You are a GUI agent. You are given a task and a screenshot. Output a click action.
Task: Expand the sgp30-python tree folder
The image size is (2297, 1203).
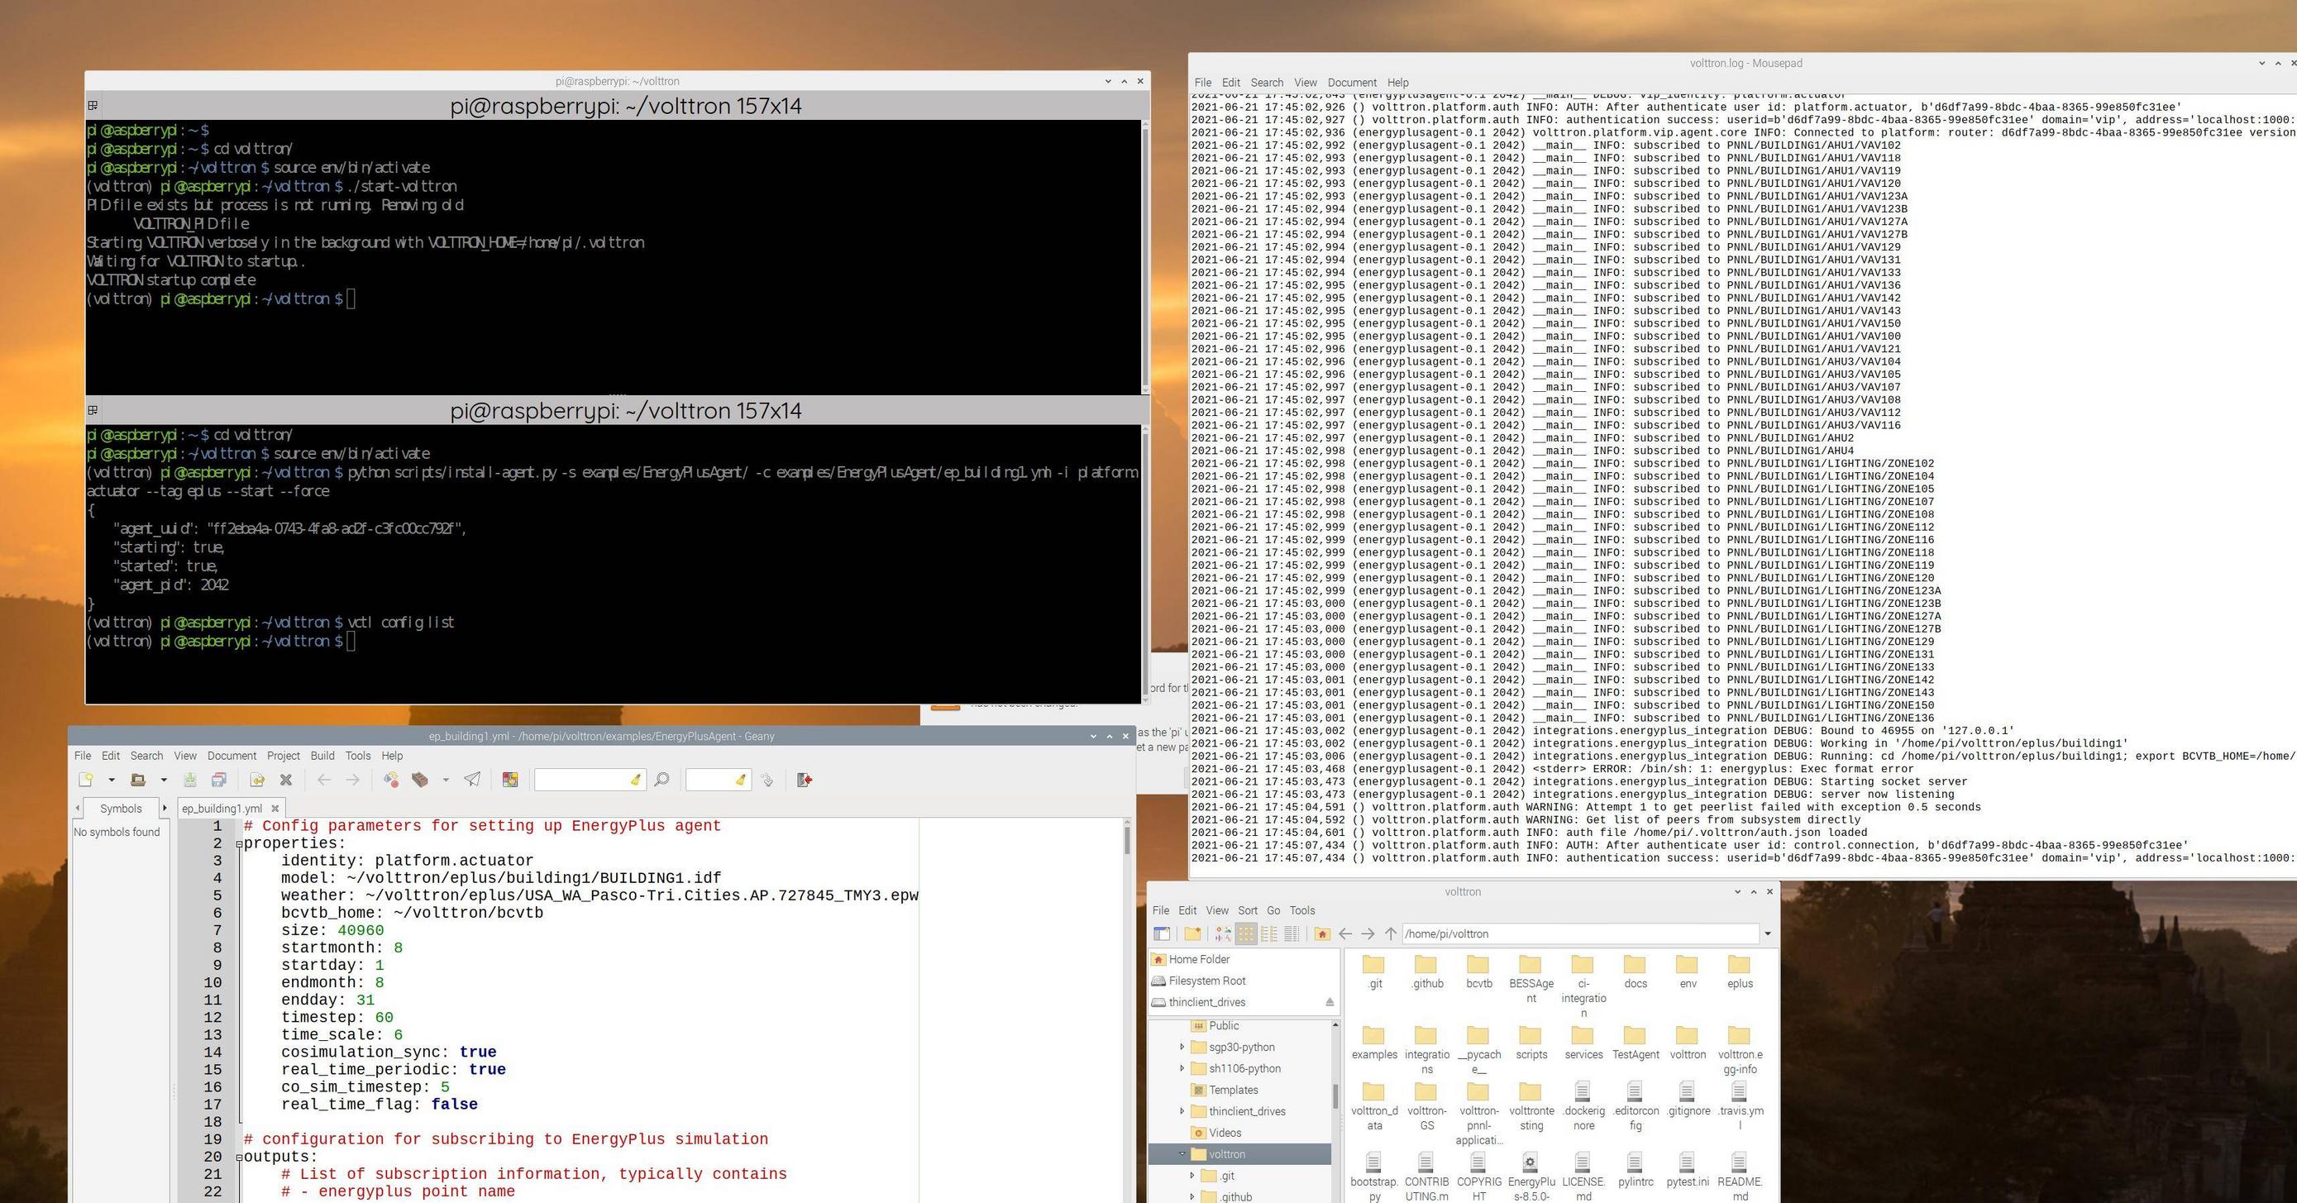1182,1047
